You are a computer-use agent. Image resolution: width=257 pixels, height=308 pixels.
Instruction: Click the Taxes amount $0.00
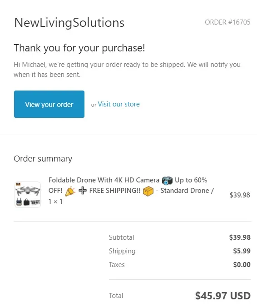pos(242,265)
